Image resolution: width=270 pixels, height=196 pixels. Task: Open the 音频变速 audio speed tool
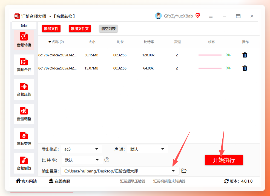point(24,139)
